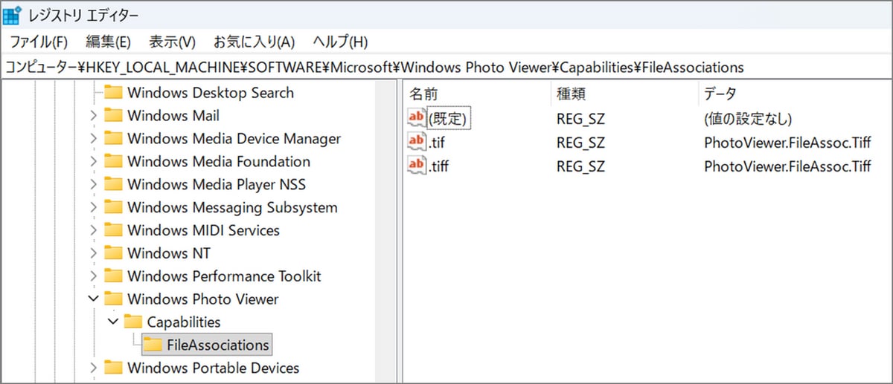Click the string icon beside .tif value
The width and height of the screenshot is (893, 384).
(x=417, y=142)
